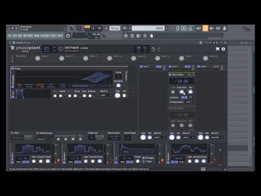Image resolution: width=261 pixels, height=196 pixels.
Task: Click the FL Studio mixer view icon
Action: click(x=145, y=36)
